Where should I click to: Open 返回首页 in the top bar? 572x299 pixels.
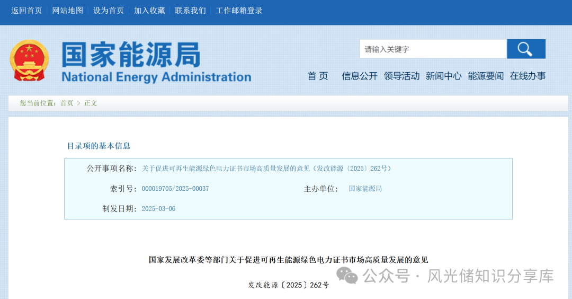click(x=26, y=11)
